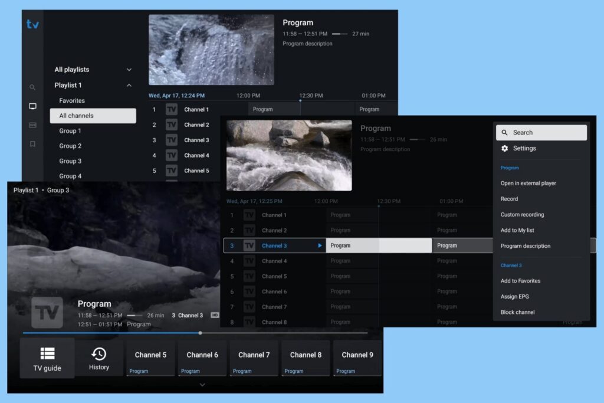604x403 pixels.
Task: Open the EPG guide icon in sidebar
Action: pyautogui.click(x=32, y=125)
